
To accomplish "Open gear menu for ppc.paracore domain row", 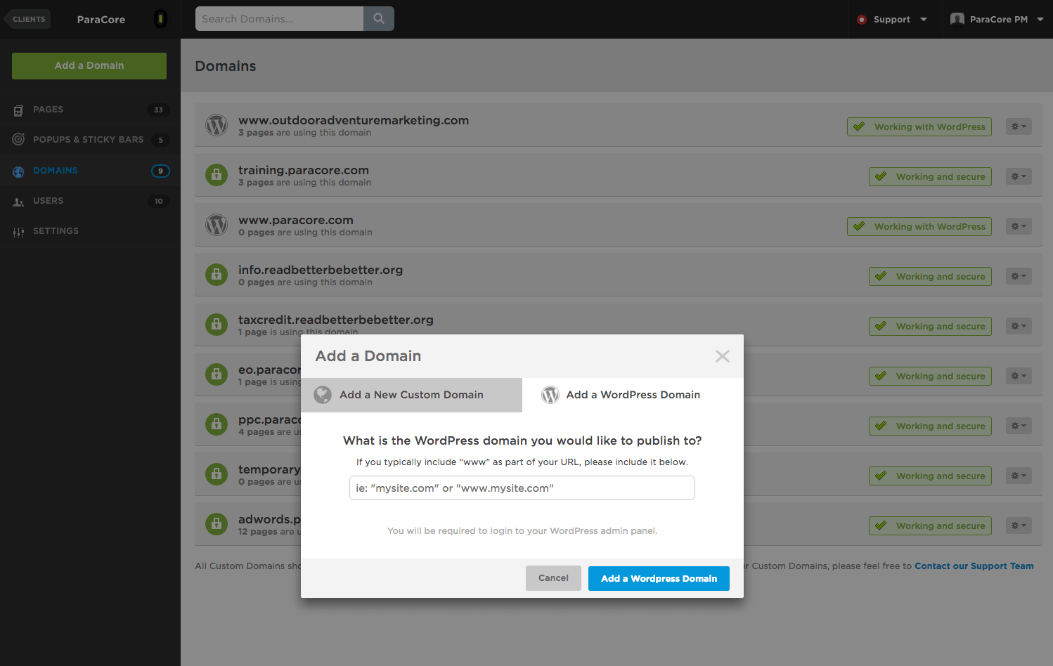I will pyautogui.click(x=1019, y=426).
